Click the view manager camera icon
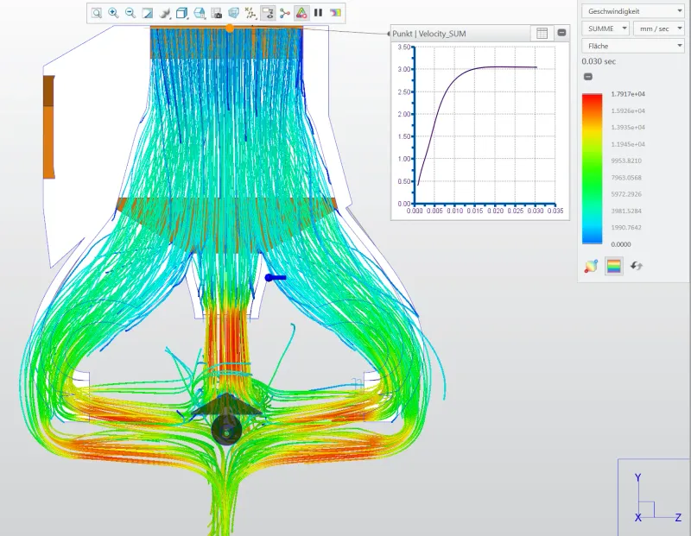This screenshot has width=691, height=536. (216, 13)
